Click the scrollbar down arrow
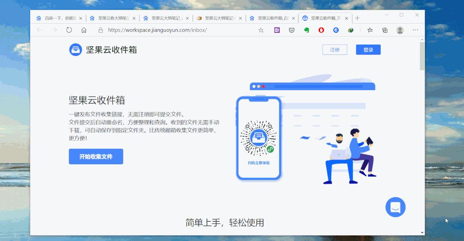The height and width of the screenshot is (241, 464). [422, 233]
